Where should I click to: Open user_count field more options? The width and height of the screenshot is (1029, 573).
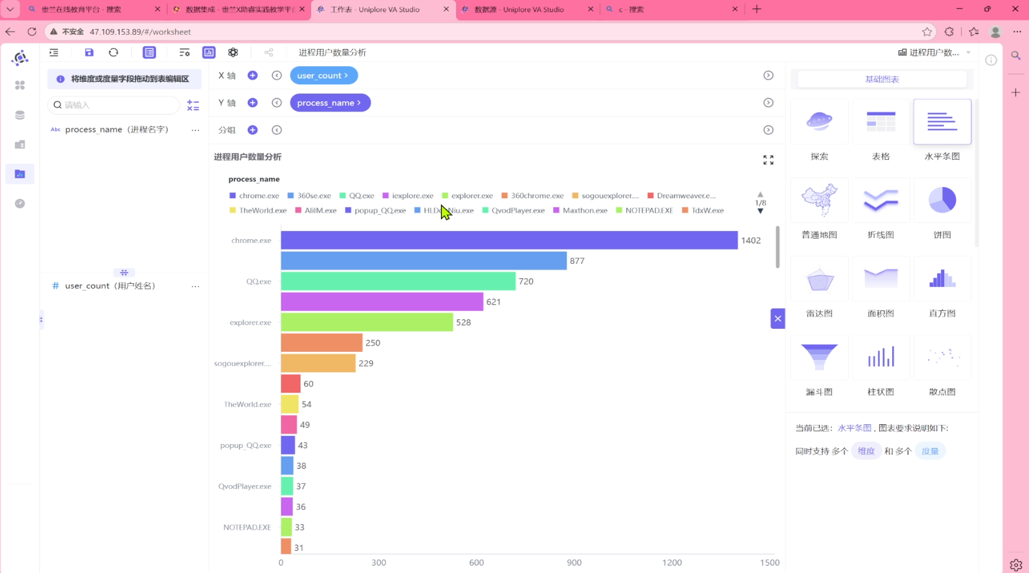pyautogui.click(x=195, y=286)
